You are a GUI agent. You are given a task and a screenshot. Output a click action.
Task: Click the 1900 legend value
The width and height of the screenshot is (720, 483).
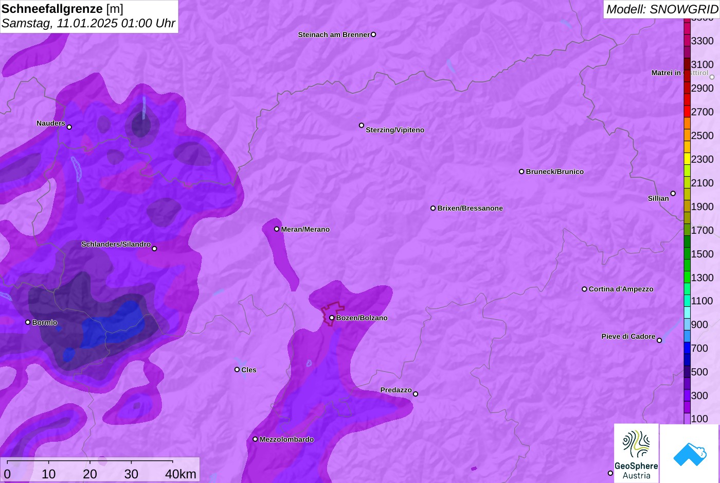coord(702,206)
